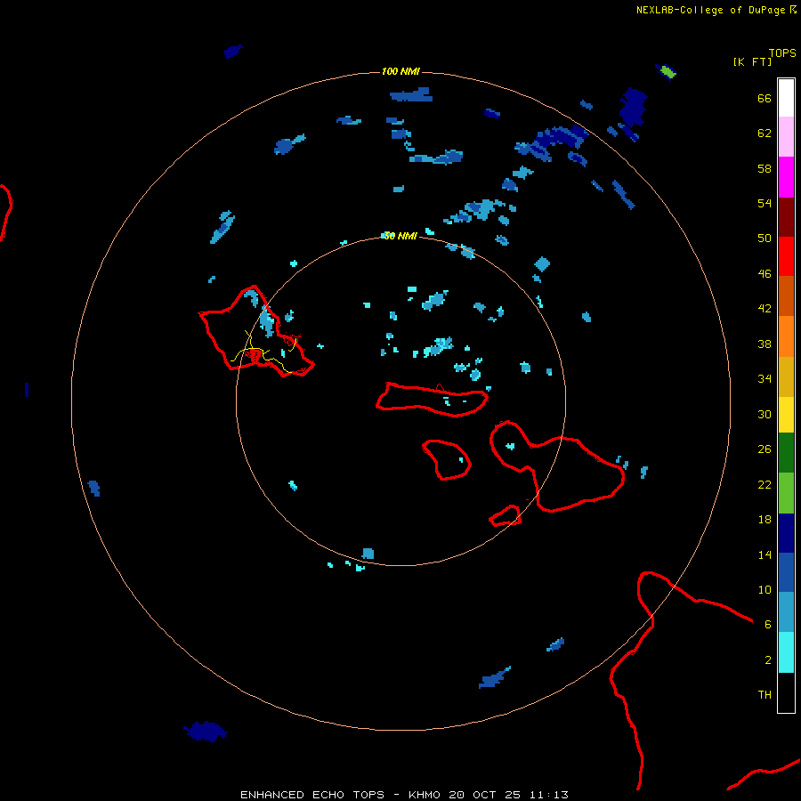Pick the orange legend swatch near 38
The width and height of the screenshot is (801, 801).
(786, 336)
